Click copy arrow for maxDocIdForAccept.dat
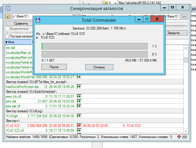196x148 pixels. point(79,87)
